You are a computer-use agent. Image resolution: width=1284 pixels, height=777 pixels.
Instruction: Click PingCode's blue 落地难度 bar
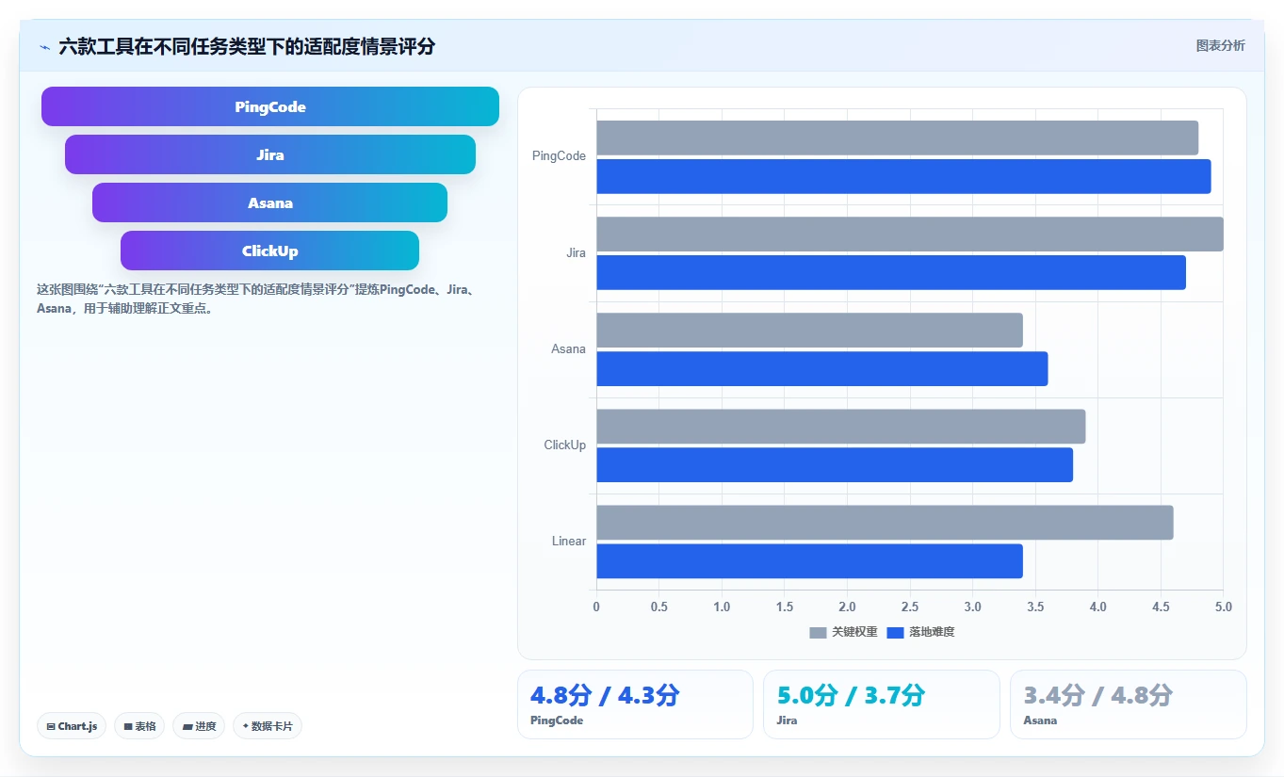903,176
